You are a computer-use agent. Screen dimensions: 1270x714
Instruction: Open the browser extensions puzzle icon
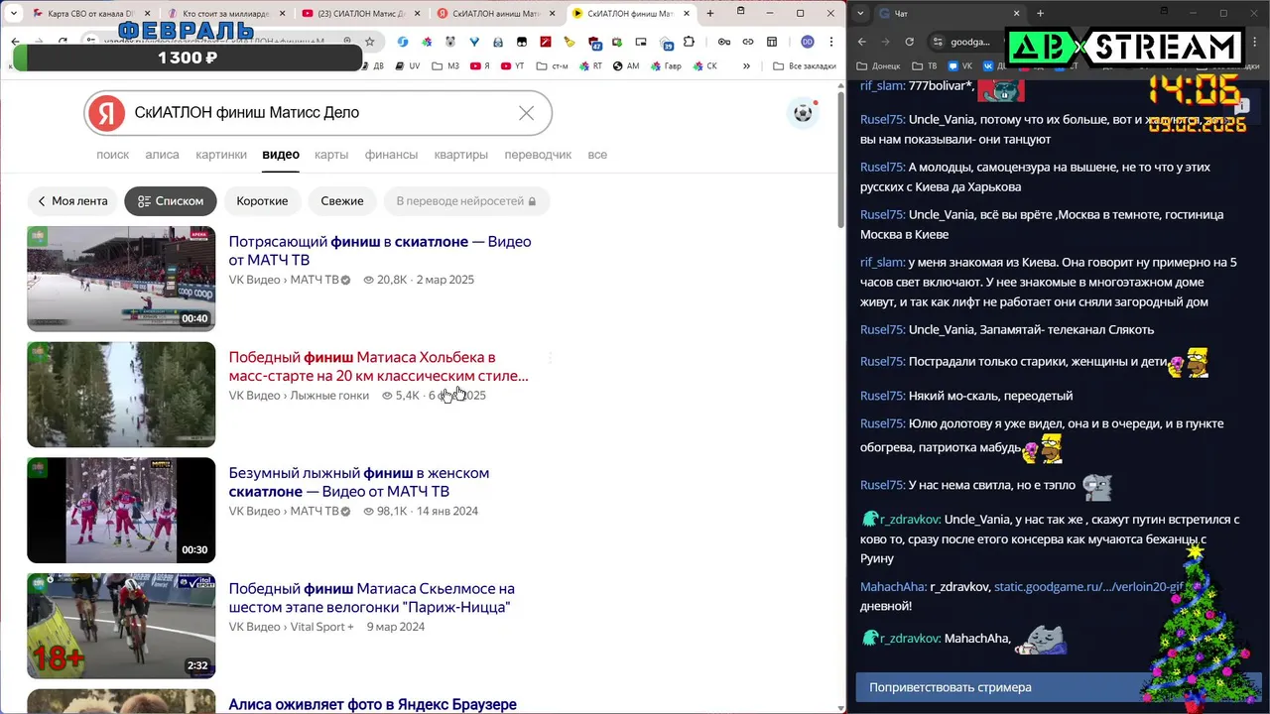coord(689,42)
